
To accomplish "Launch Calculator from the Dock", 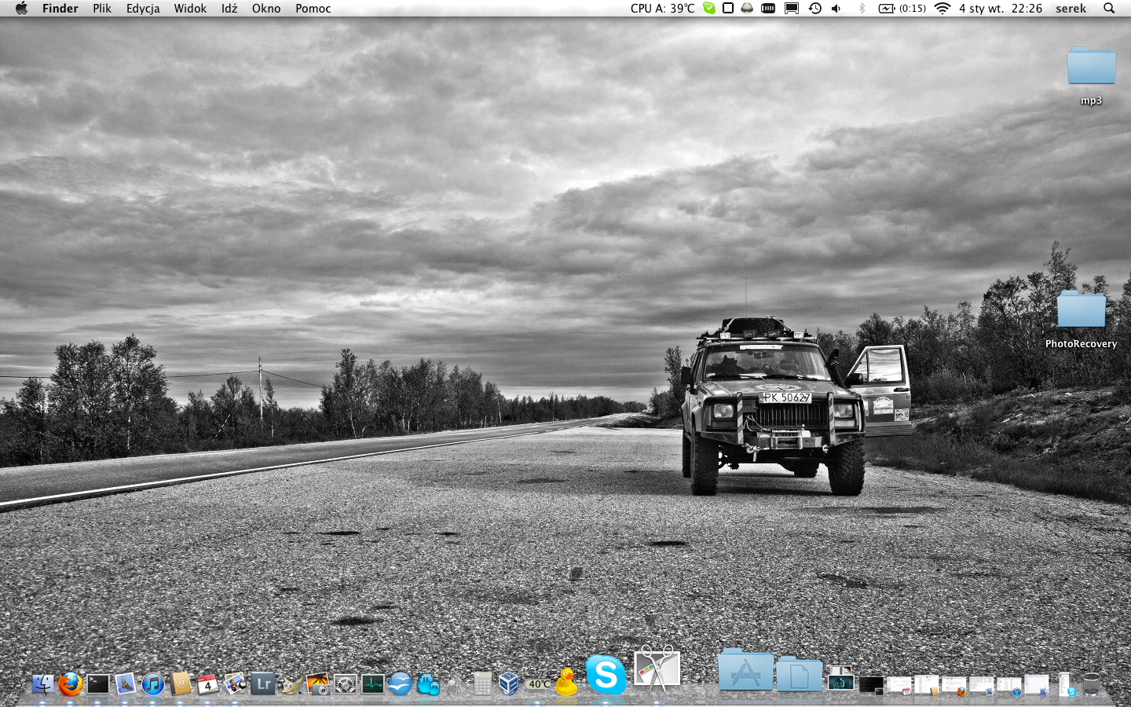I will [481, 684].
